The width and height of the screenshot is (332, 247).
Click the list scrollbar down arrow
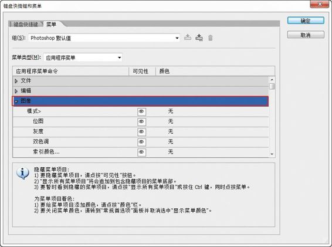click(272, 154)
